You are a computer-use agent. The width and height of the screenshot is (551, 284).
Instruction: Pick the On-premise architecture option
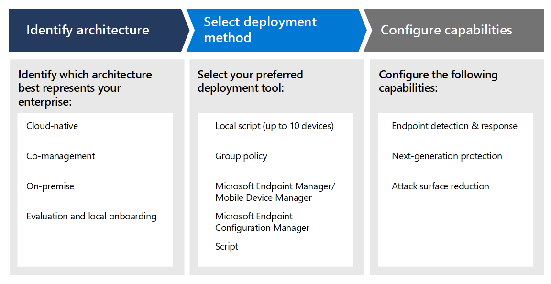pyautogui.click(x=50, y=186)
